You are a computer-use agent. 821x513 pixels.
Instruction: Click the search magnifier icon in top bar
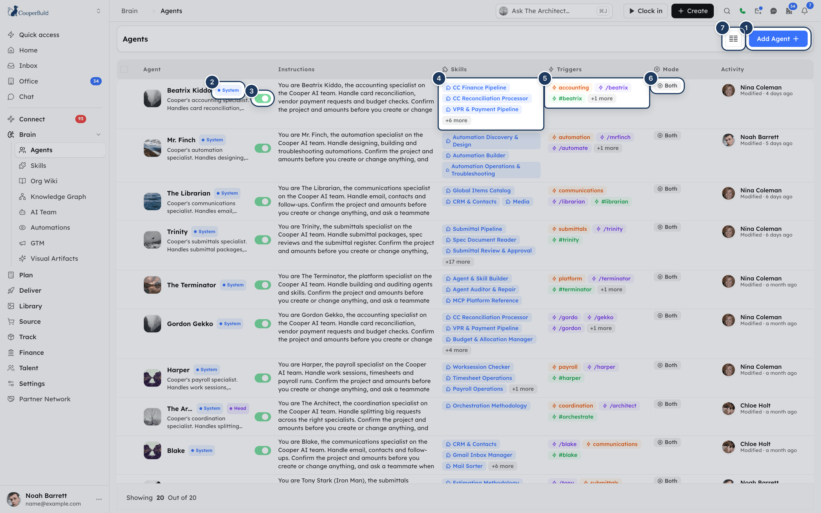point(727,11)
